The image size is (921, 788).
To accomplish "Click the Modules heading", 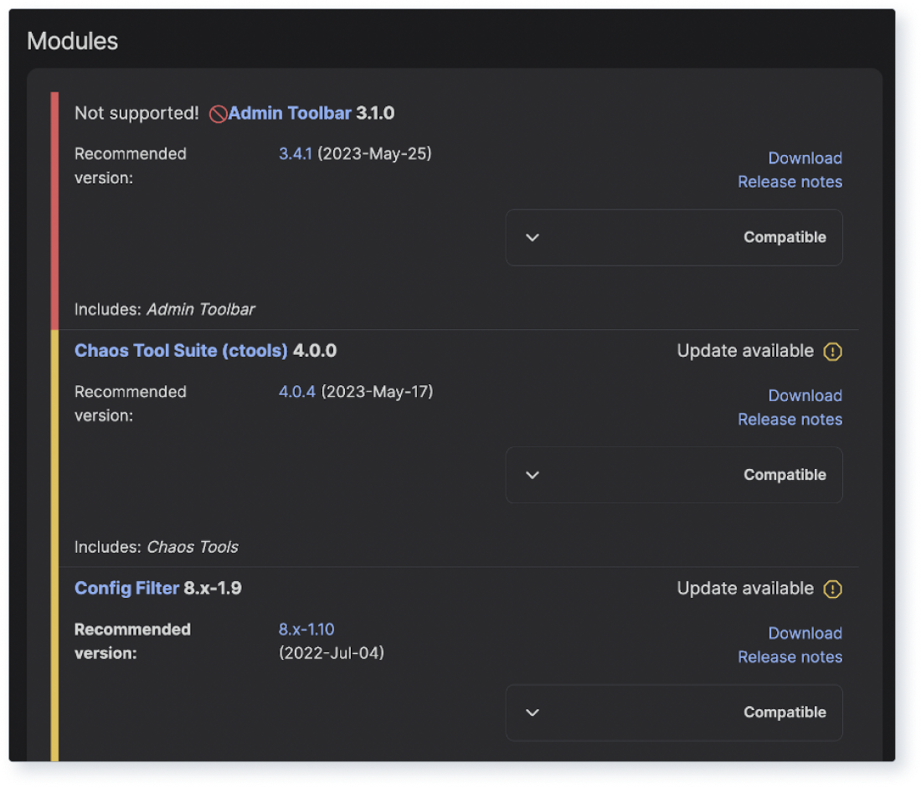I will (73, 40).
